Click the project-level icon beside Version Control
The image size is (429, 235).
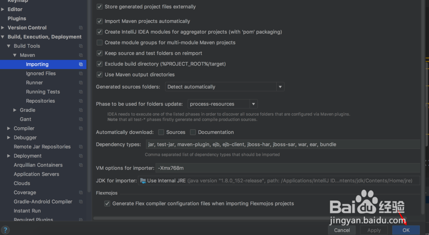pyautogui.click(x=81, y=28)
